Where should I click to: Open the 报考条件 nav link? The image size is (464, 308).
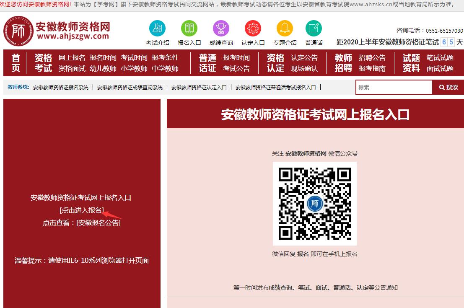click(165, 57)
